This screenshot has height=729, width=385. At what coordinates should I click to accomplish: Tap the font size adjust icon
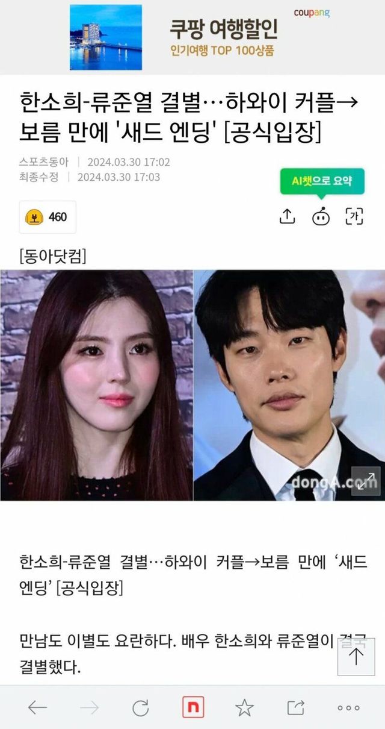[354, 217]
